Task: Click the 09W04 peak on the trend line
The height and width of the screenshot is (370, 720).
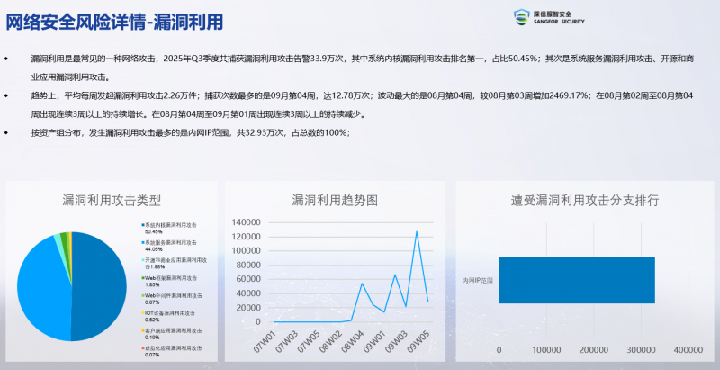Action: [x=417, y=231]
